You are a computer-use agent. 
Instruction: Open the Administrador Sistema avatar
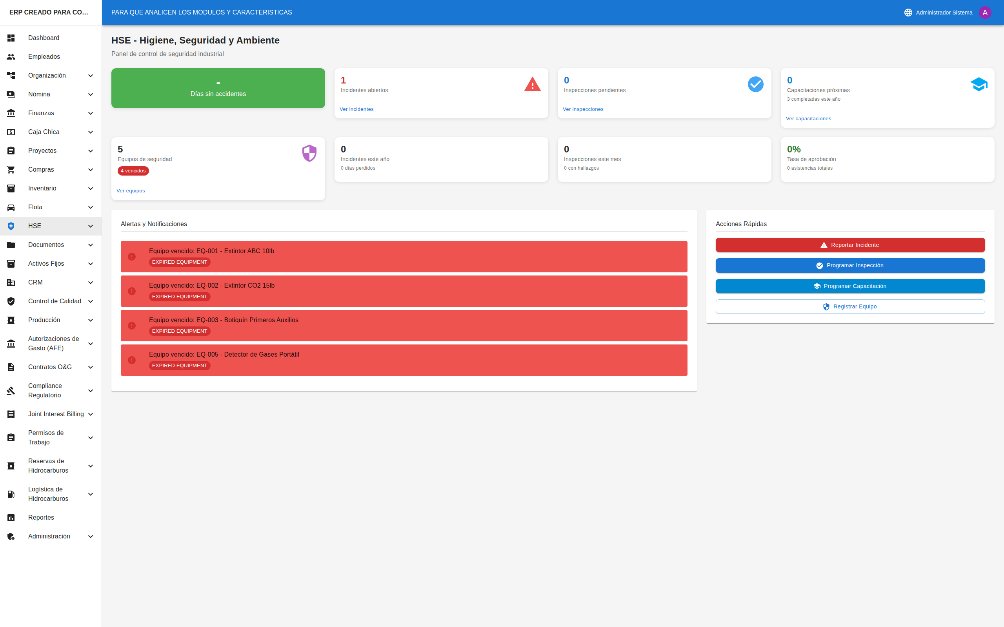(x=985, y=12)
